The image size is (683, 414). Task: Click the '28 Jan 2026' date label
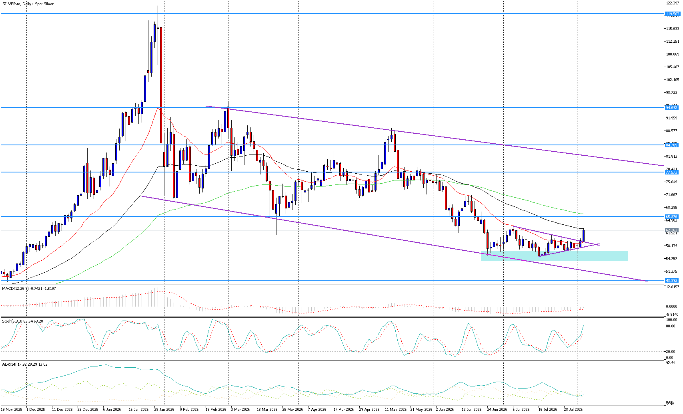point(164,409)
